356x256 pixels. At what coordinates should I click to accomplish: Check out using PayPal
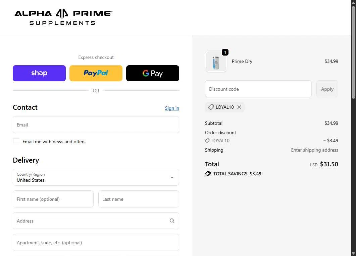point(96,73)
